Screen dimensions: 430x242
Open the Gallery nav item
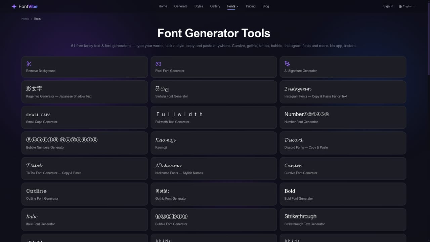click(215, 6)
